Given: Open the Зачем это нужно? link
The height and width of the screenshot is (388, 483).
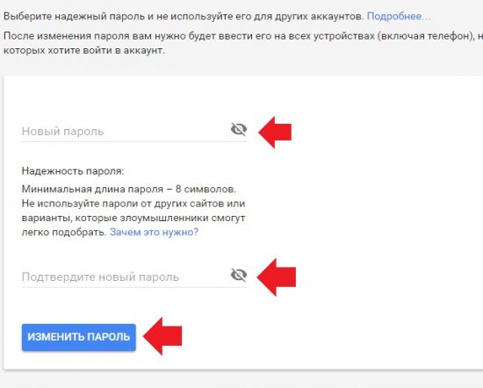Looking at the screenshot, I should point(154,232).
